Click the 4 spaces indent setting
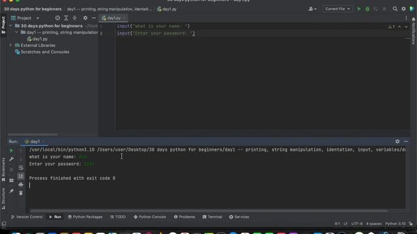 (x=373, y=224)
